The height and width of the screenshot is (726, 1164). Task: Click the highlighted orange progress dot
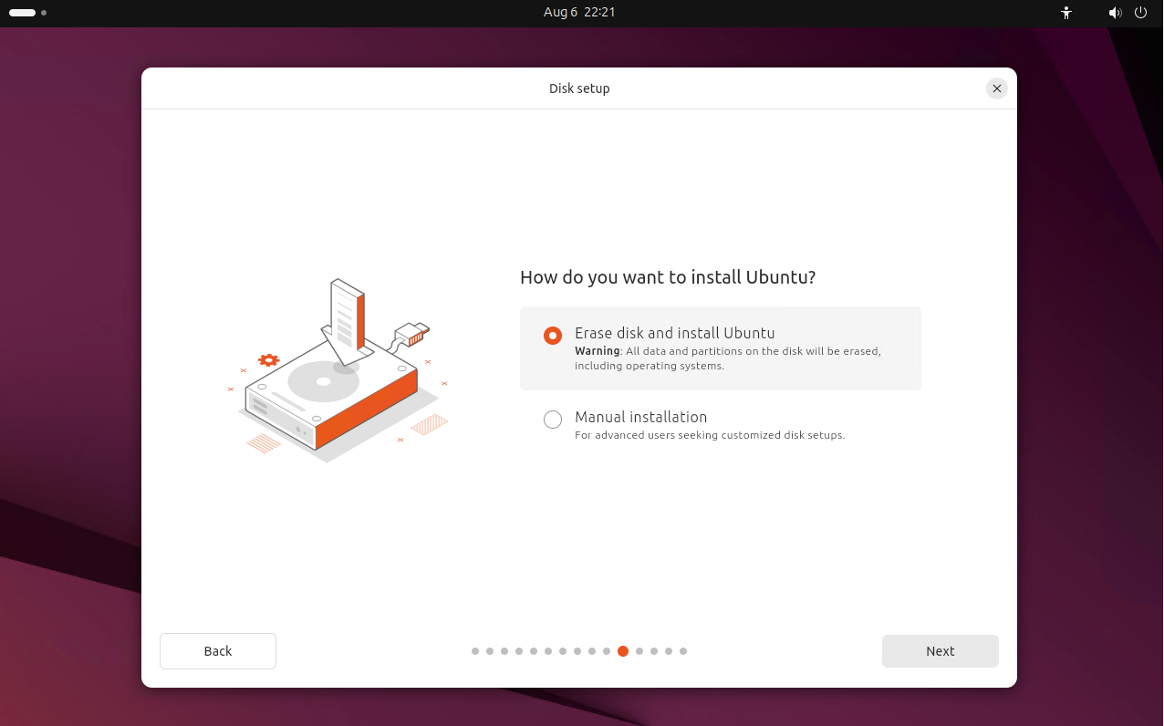tap(623, 651)
